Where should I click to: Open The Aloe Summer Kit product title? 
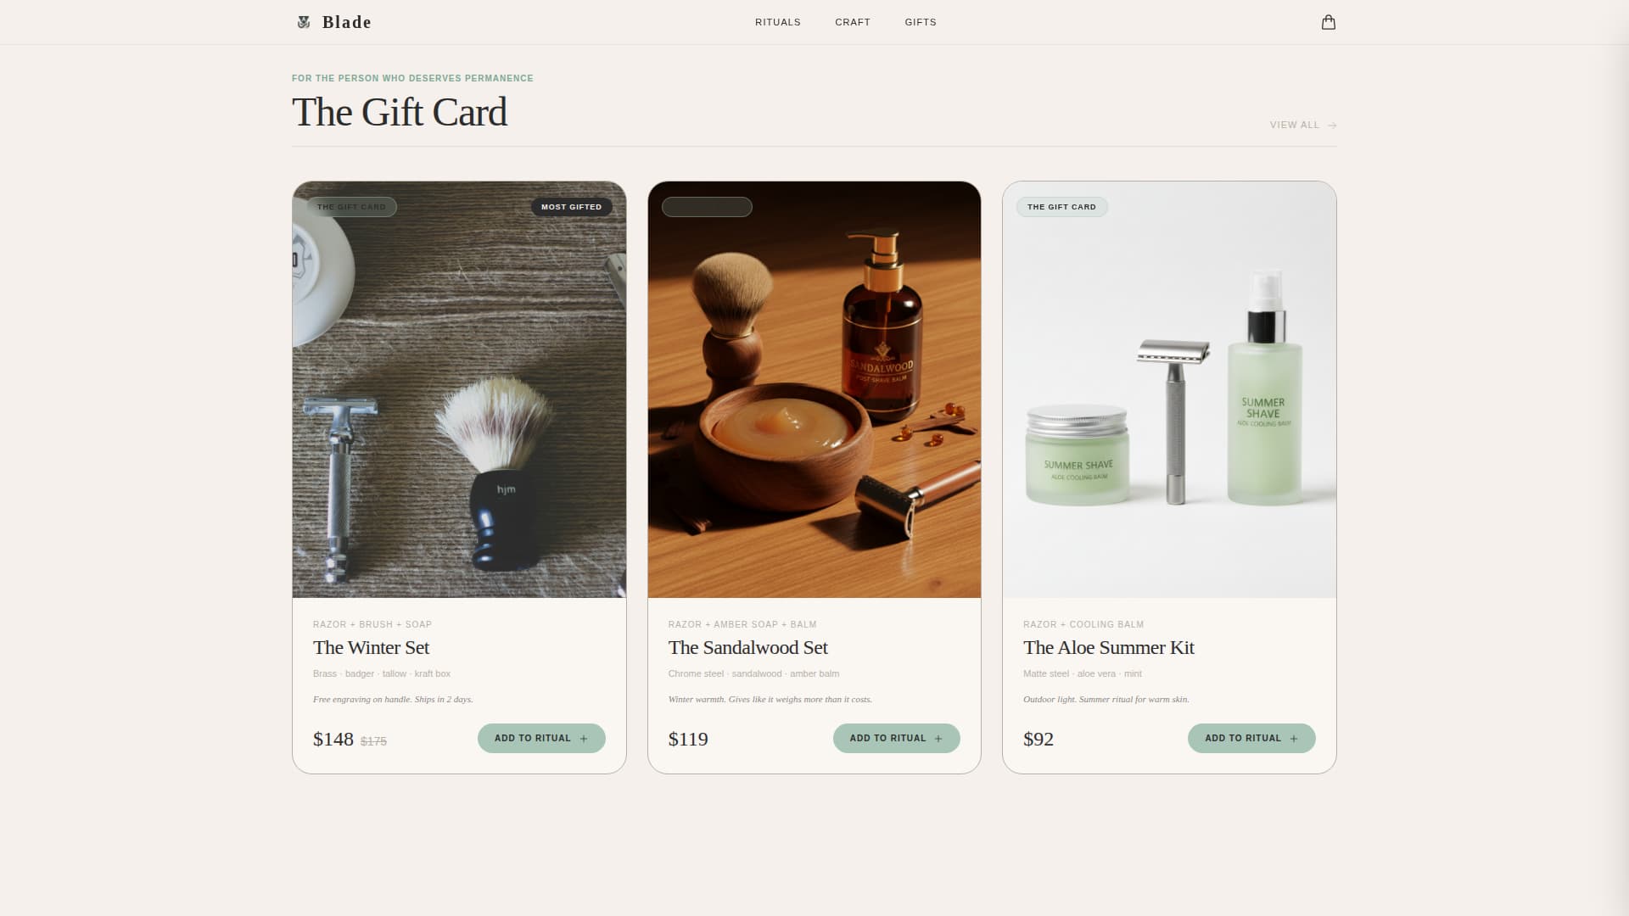[x=1109, y=647]
